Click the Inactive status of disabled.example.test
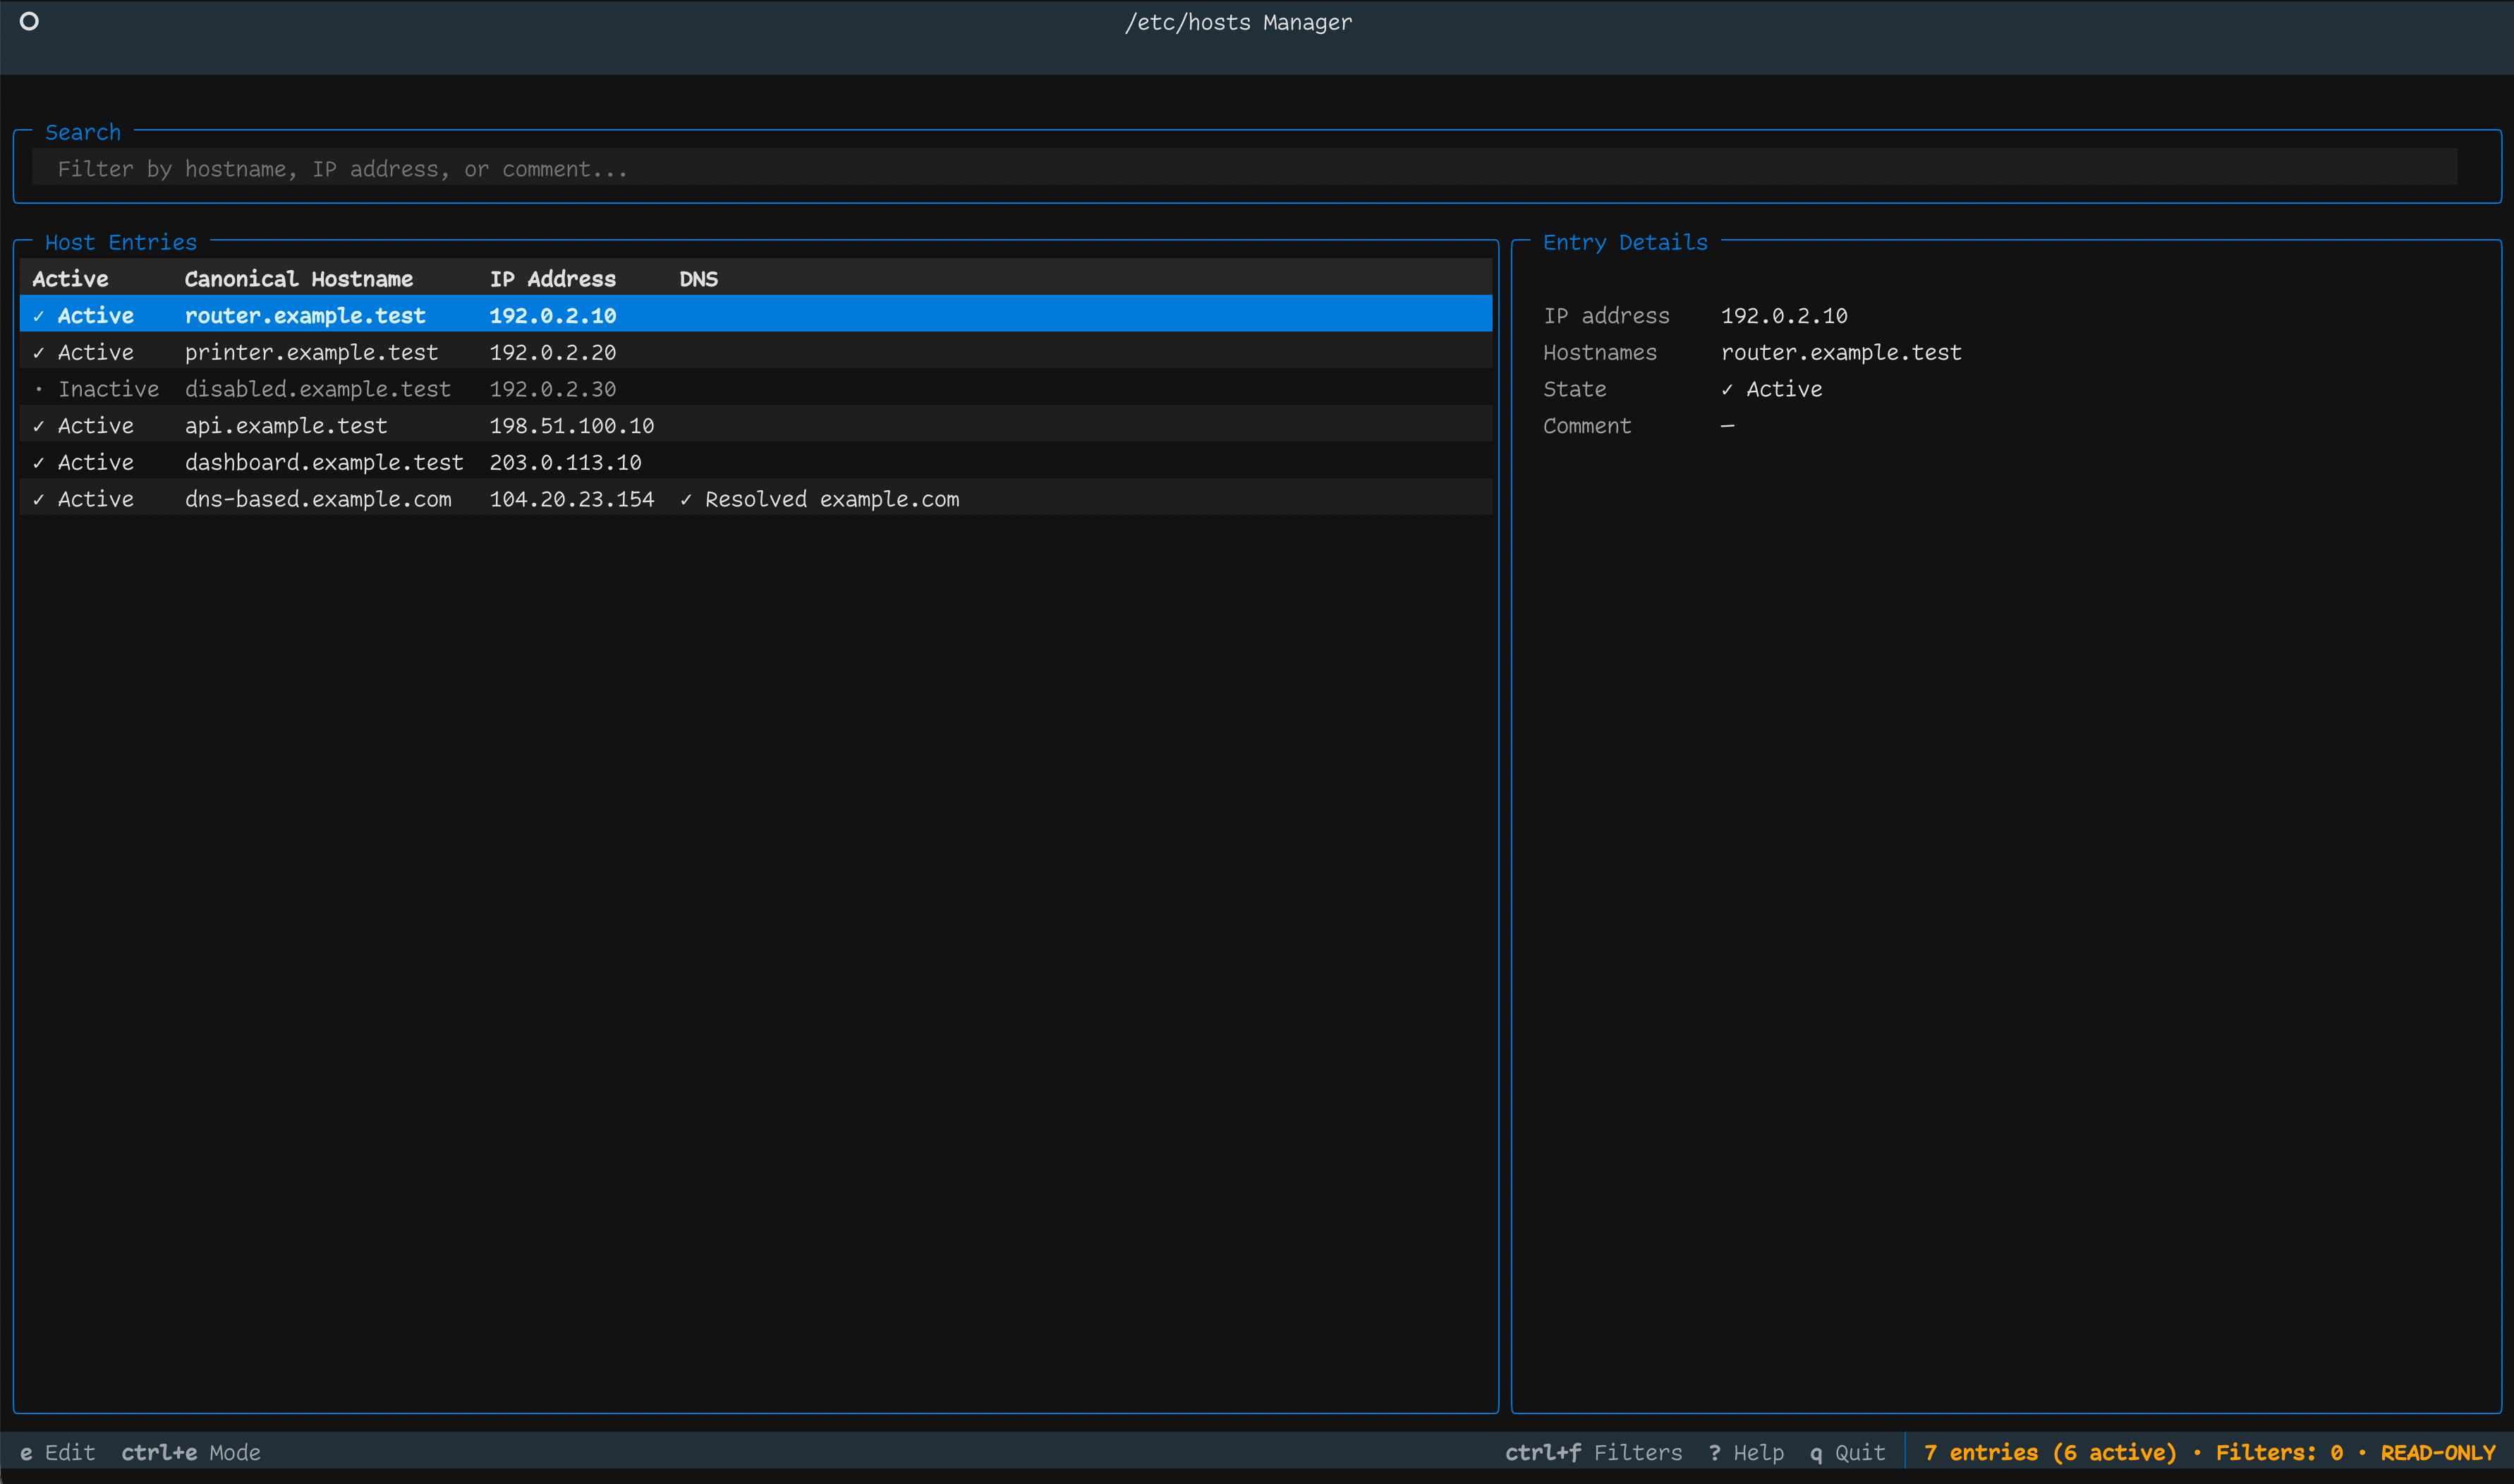Viewport: 2514px width, 1484px height. coord(108,388)
